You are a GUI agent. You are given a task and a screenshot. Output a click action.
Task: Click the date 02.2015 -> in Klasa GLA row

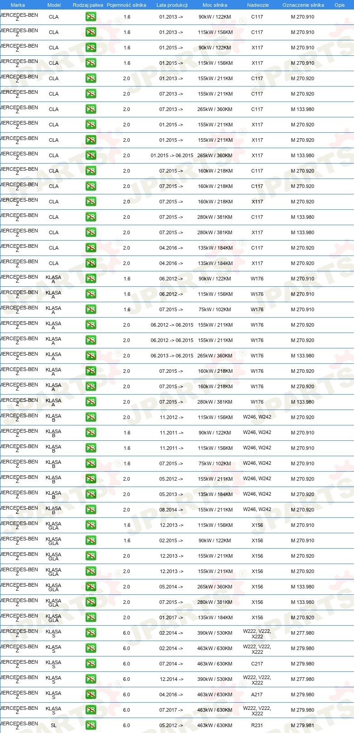coord(171,540)
